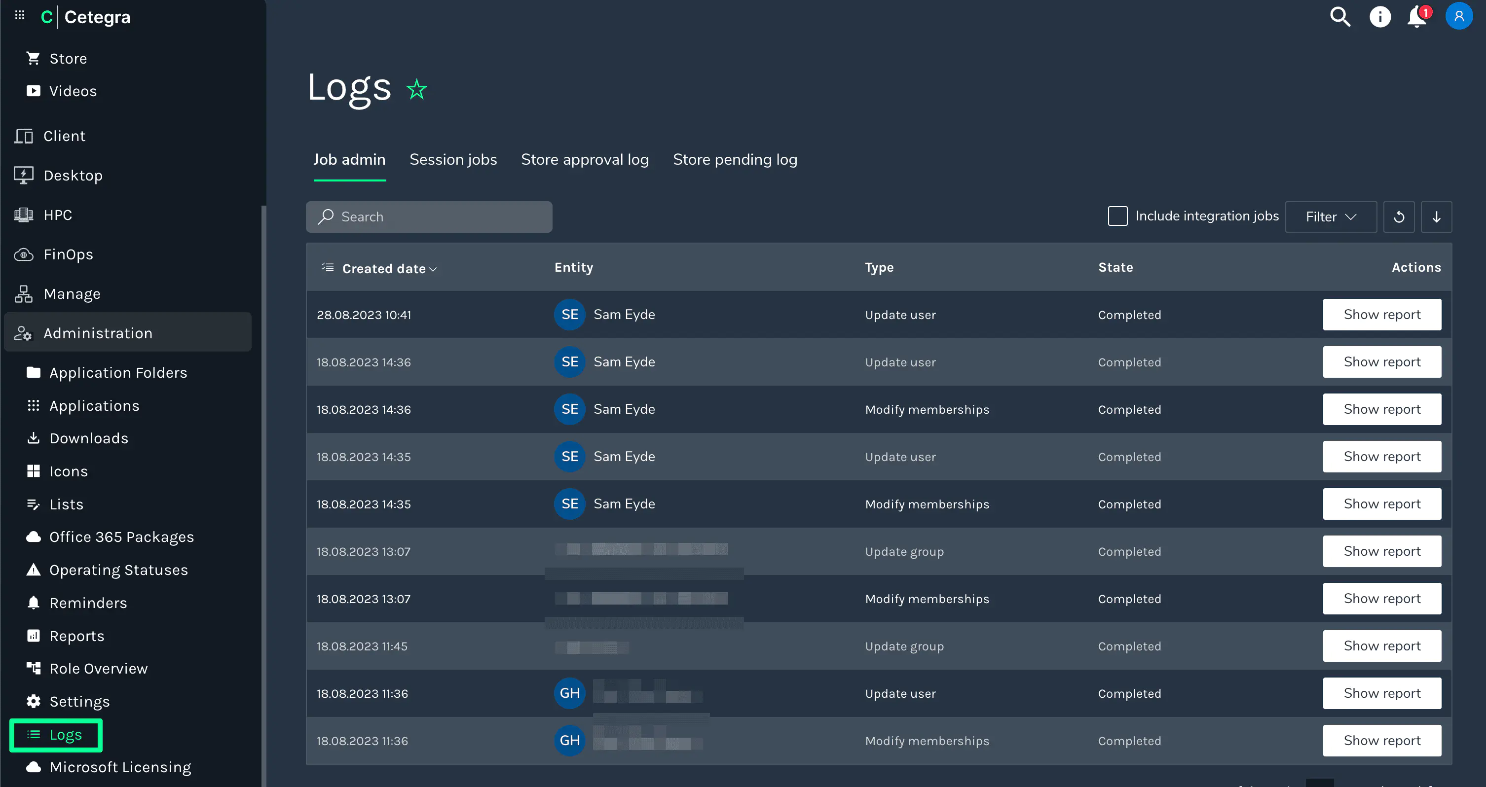Switch to Store approval log tab
Screen dimensions: 1486x787
point(584,160)
